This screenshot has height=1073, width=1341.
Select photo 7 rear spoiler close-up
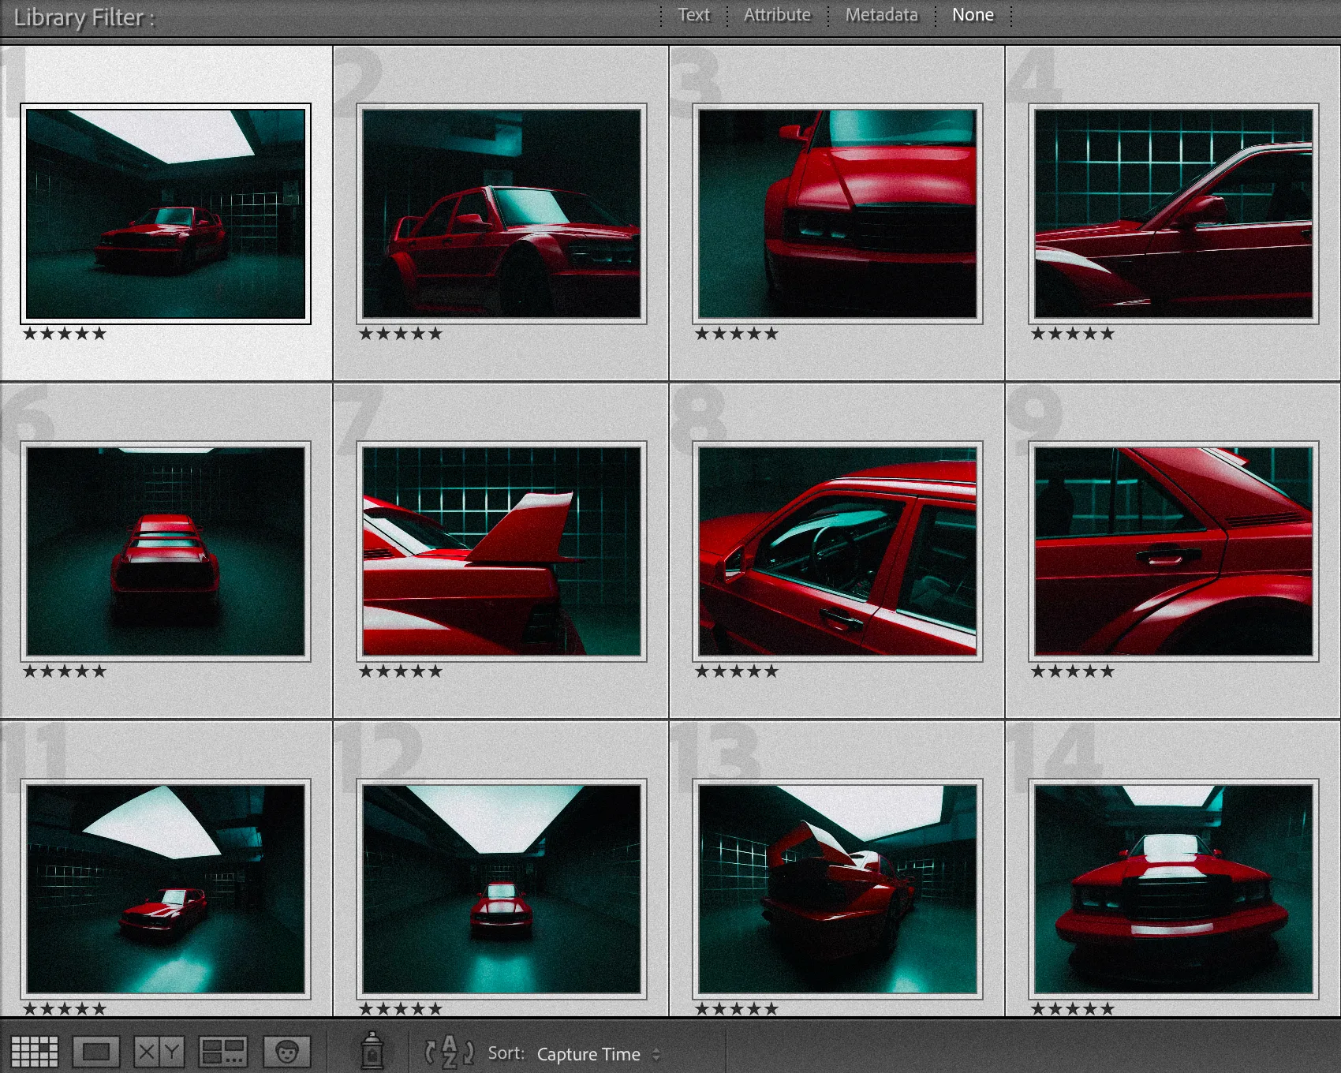[x=502, y=551]
